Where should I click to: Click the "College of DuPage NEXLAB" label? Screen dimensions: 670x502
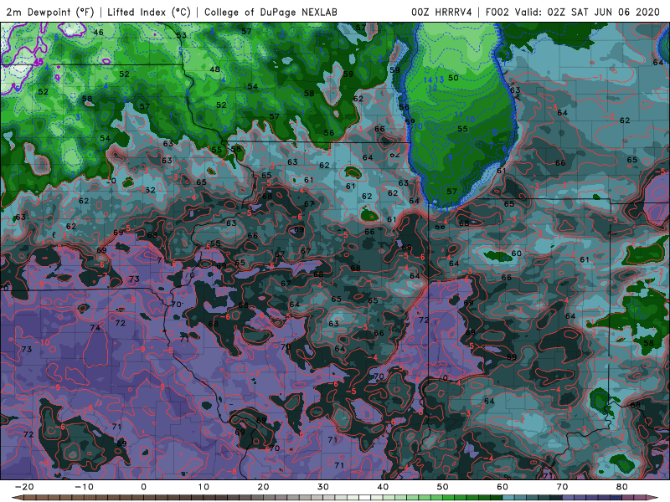271,12
